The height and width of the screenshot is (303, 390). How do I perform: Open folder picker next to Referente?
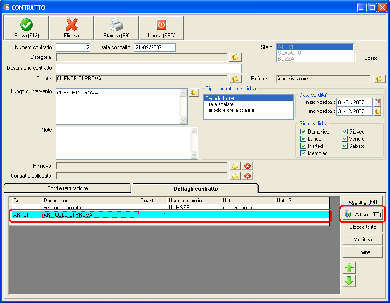click(x=379, y=79)
